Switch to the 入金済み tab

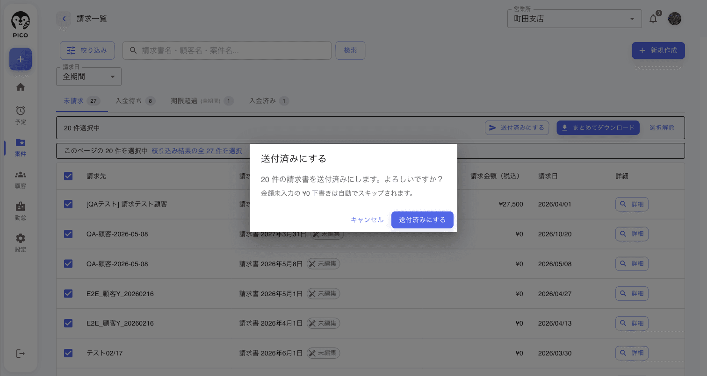pyautogui.click(x=269, y=100)
